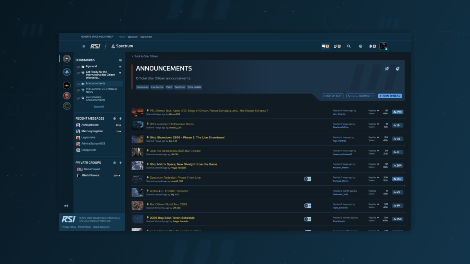Click the toggle badge on Spectrum Redesign row
This screenshot has width=470, height=264.
(x=307, y=179)
